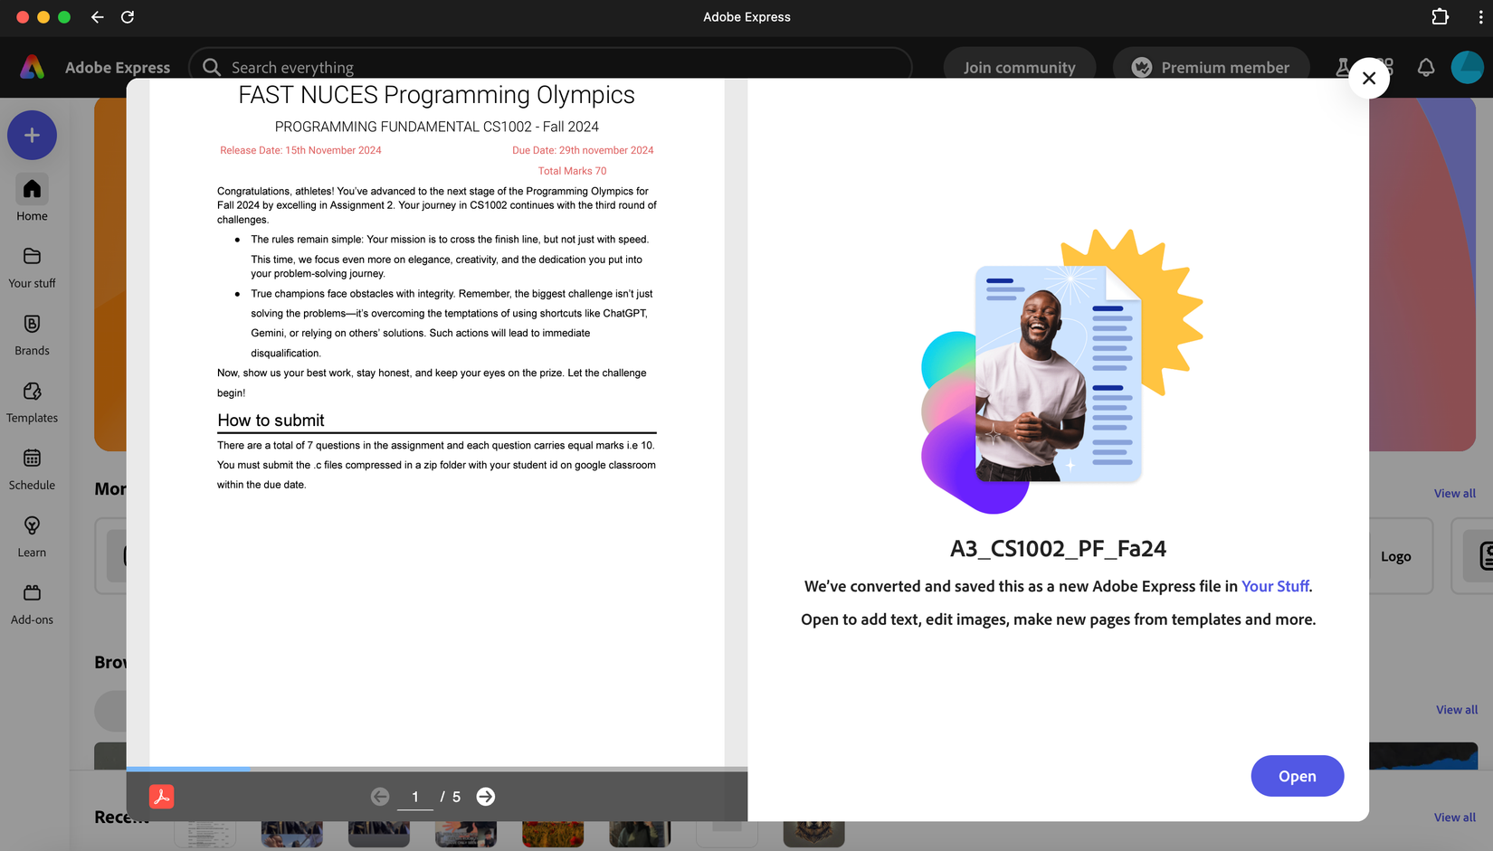Open Join community

(1019, 67)
